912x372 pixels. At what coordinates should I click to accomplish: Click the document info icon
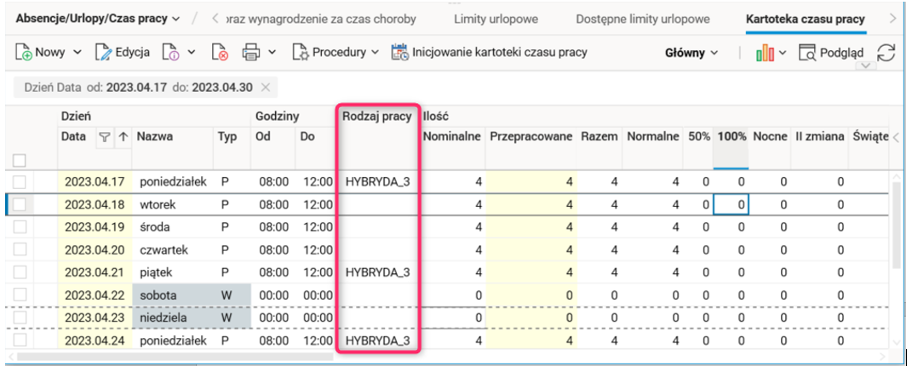(x=170, y=52)
